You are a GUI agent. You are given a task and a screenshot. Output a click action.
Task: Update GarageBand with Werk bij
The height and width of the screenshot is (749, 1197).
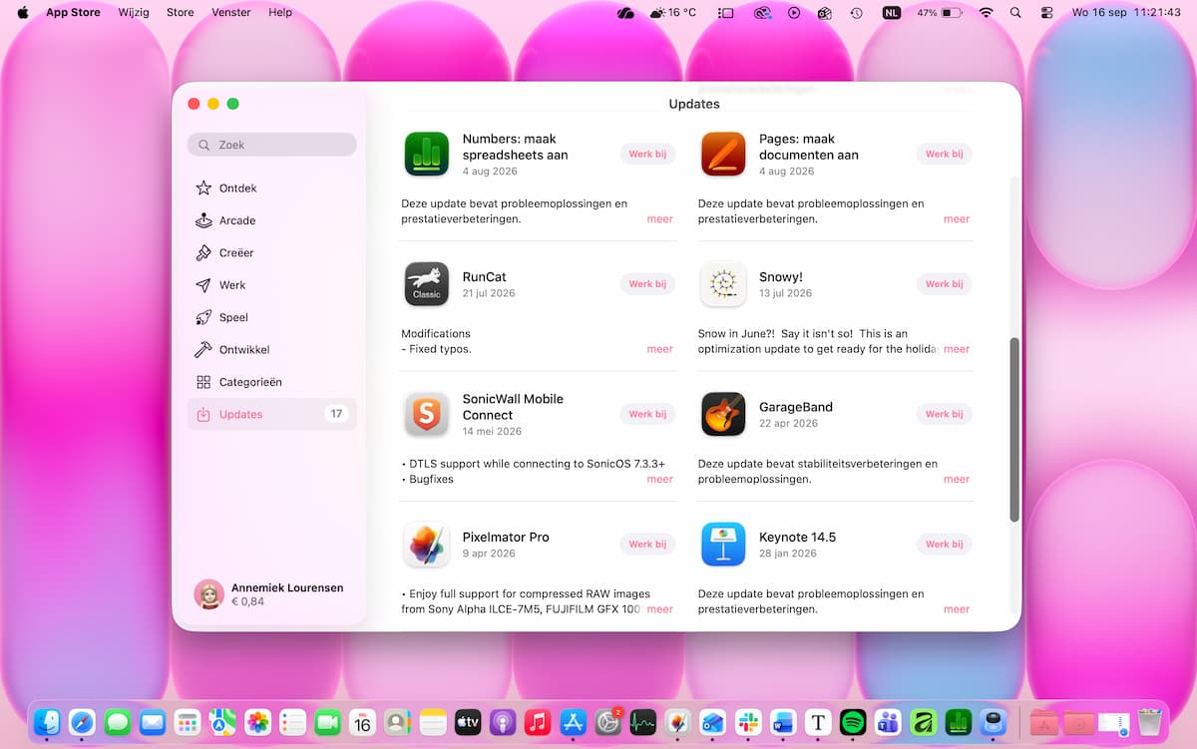click(944, 414)
